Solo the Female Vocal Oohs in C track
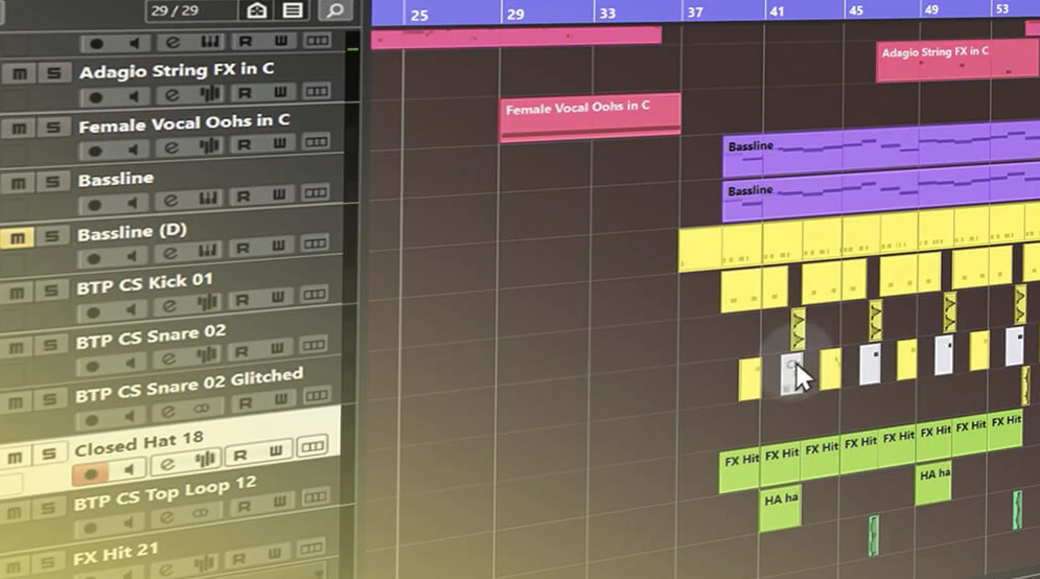The height and width of the screenshot is (579, 1040). click(x=53, y=128)
